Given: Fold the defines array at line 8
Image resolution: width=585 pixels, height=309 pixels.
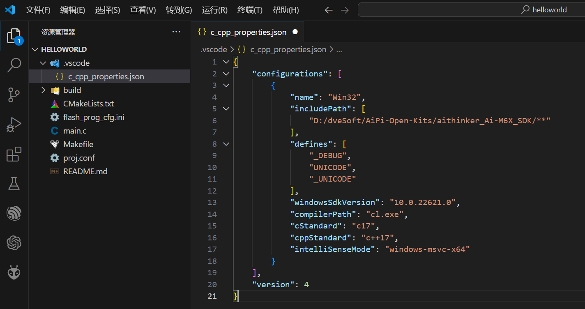Looking at the screenshot, I should [x=226, y=144].
